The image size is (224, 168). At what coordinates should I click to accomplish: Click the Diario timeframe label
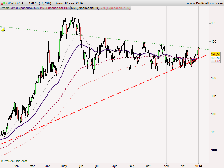[59, 3]
